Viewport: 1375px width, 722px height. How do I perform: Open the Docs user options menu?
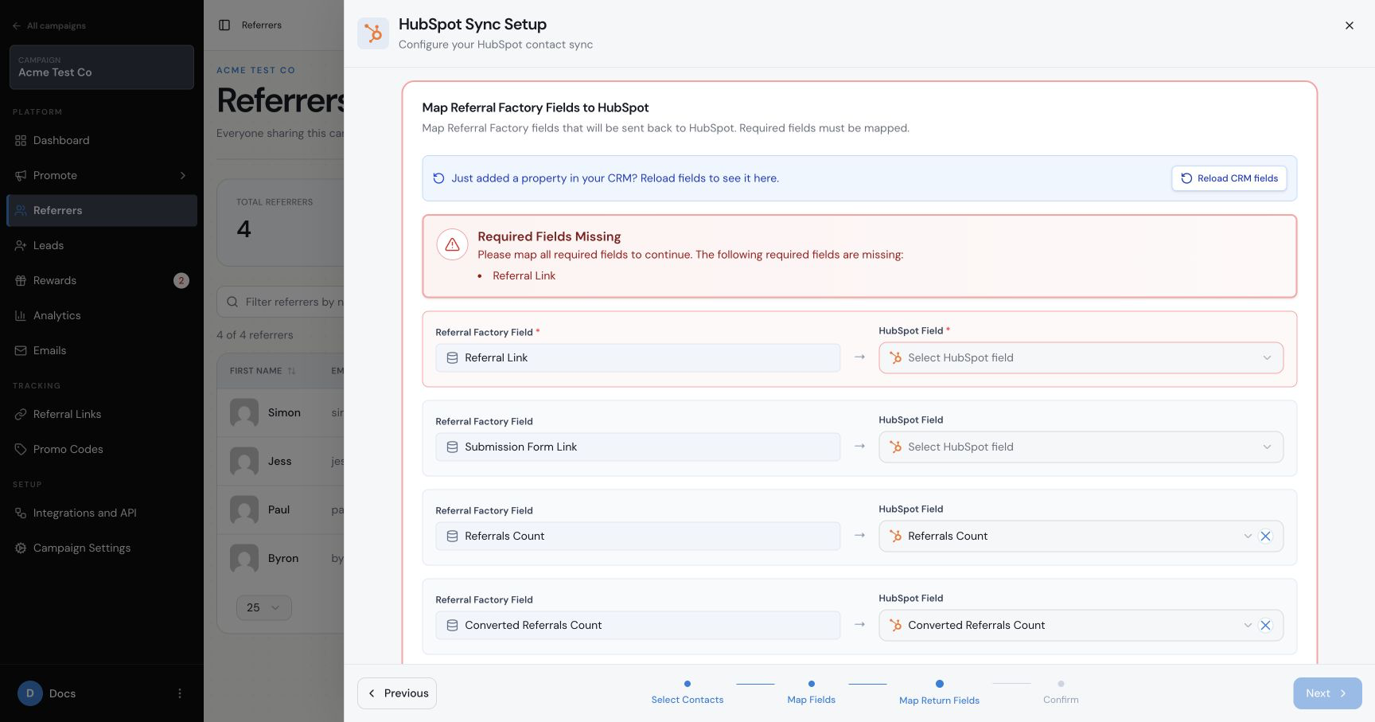pos(180,693)
